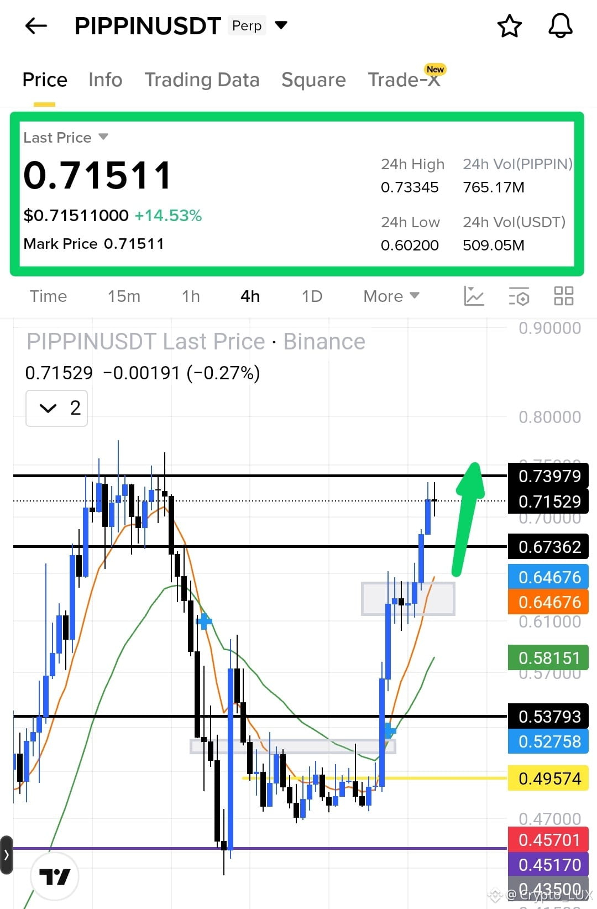Collapse the indicator legend showing 2
The width and height of the screenshot is (597, 909).
coord(56,408)
